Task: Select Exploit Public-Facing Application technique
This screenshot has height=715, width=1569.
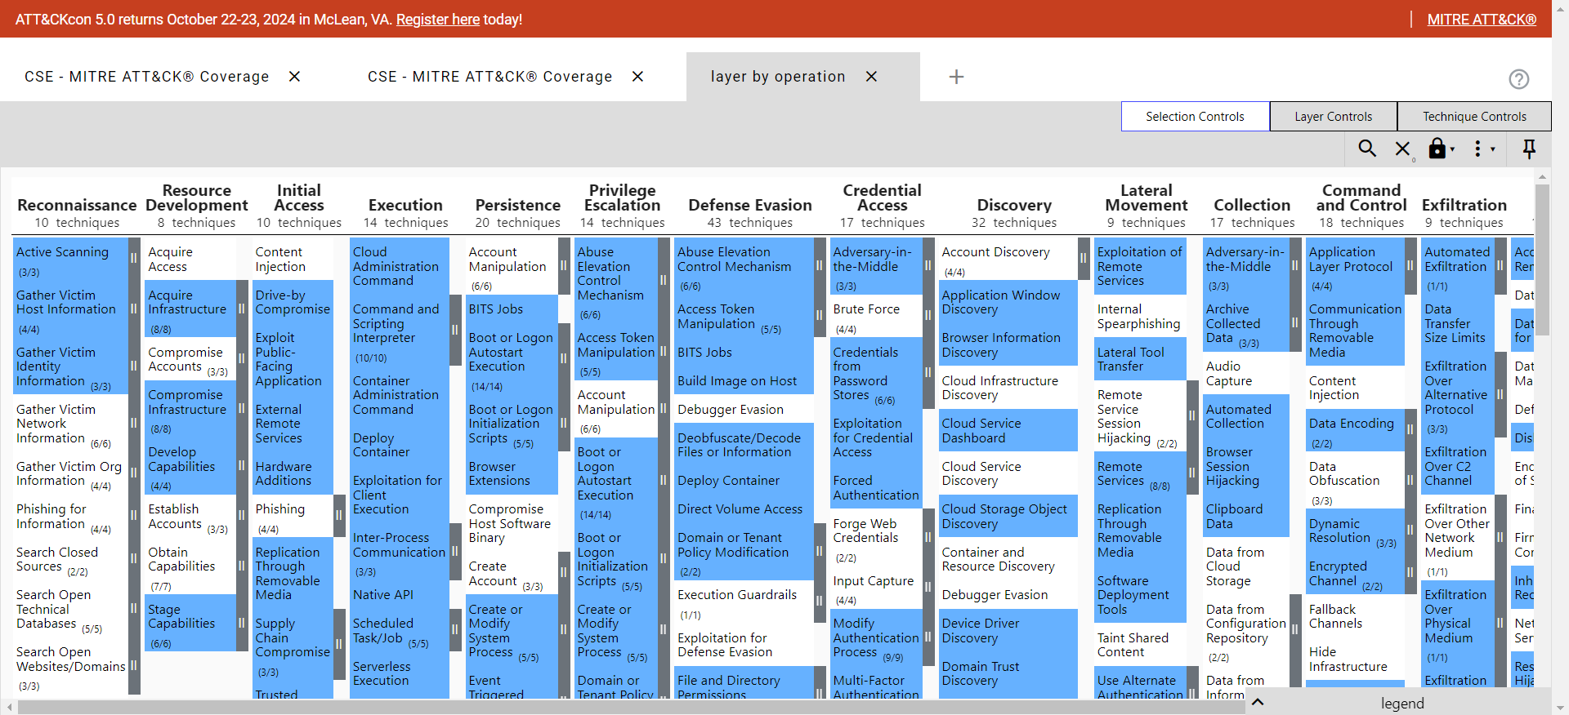Action: pyautogui.click(x=293, y=359)
